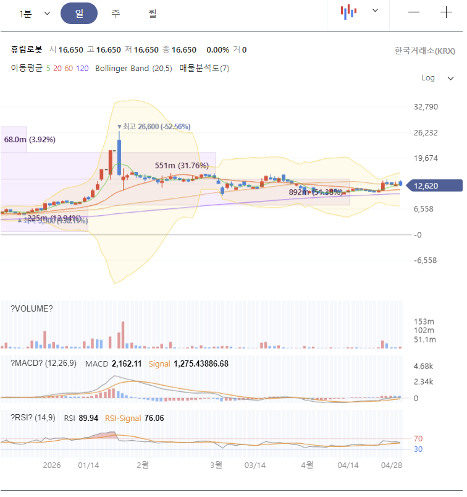
Task: Click the RSI 70 overbought level label
Action: coord(418,439)
